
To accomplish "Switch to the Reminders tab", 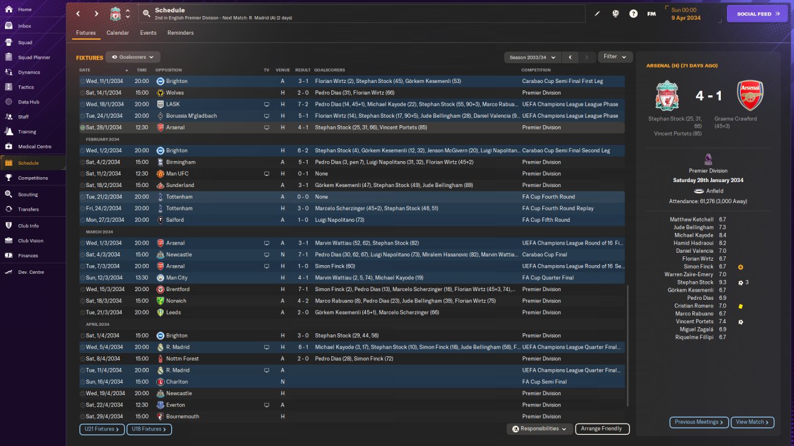I will coord(181,33).
